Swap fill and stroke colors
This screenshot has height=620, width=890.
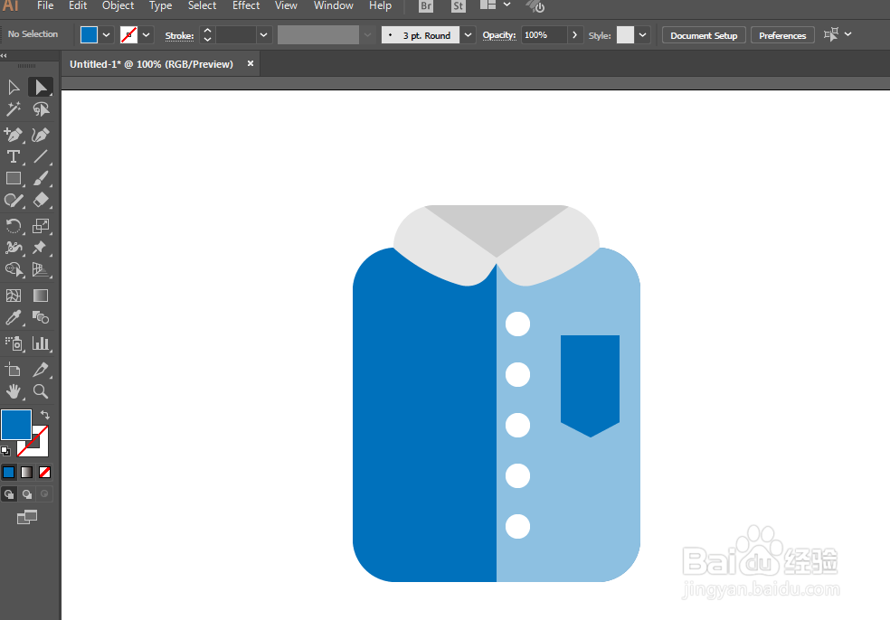point(45,415)
